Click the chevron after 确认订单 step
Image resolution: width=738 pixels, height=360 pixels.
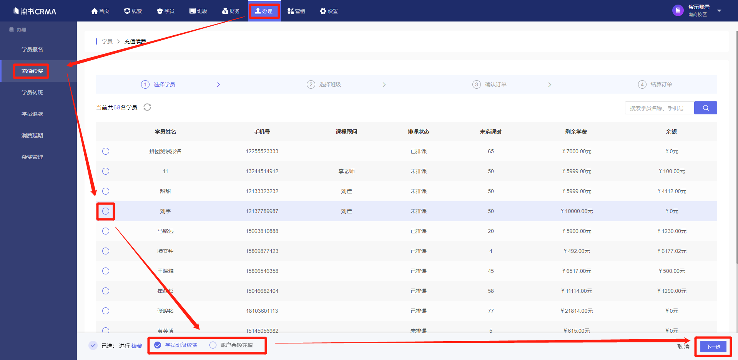click(550, 84)
